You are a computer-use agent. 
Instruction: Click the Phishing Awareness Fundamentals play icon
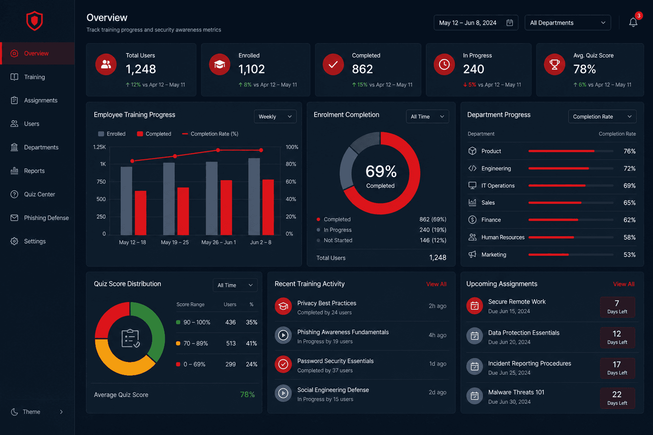[x=283, y=335]
